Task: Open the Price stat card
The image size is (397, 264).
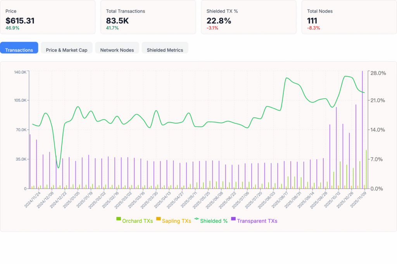Action: tap(48, 17)
